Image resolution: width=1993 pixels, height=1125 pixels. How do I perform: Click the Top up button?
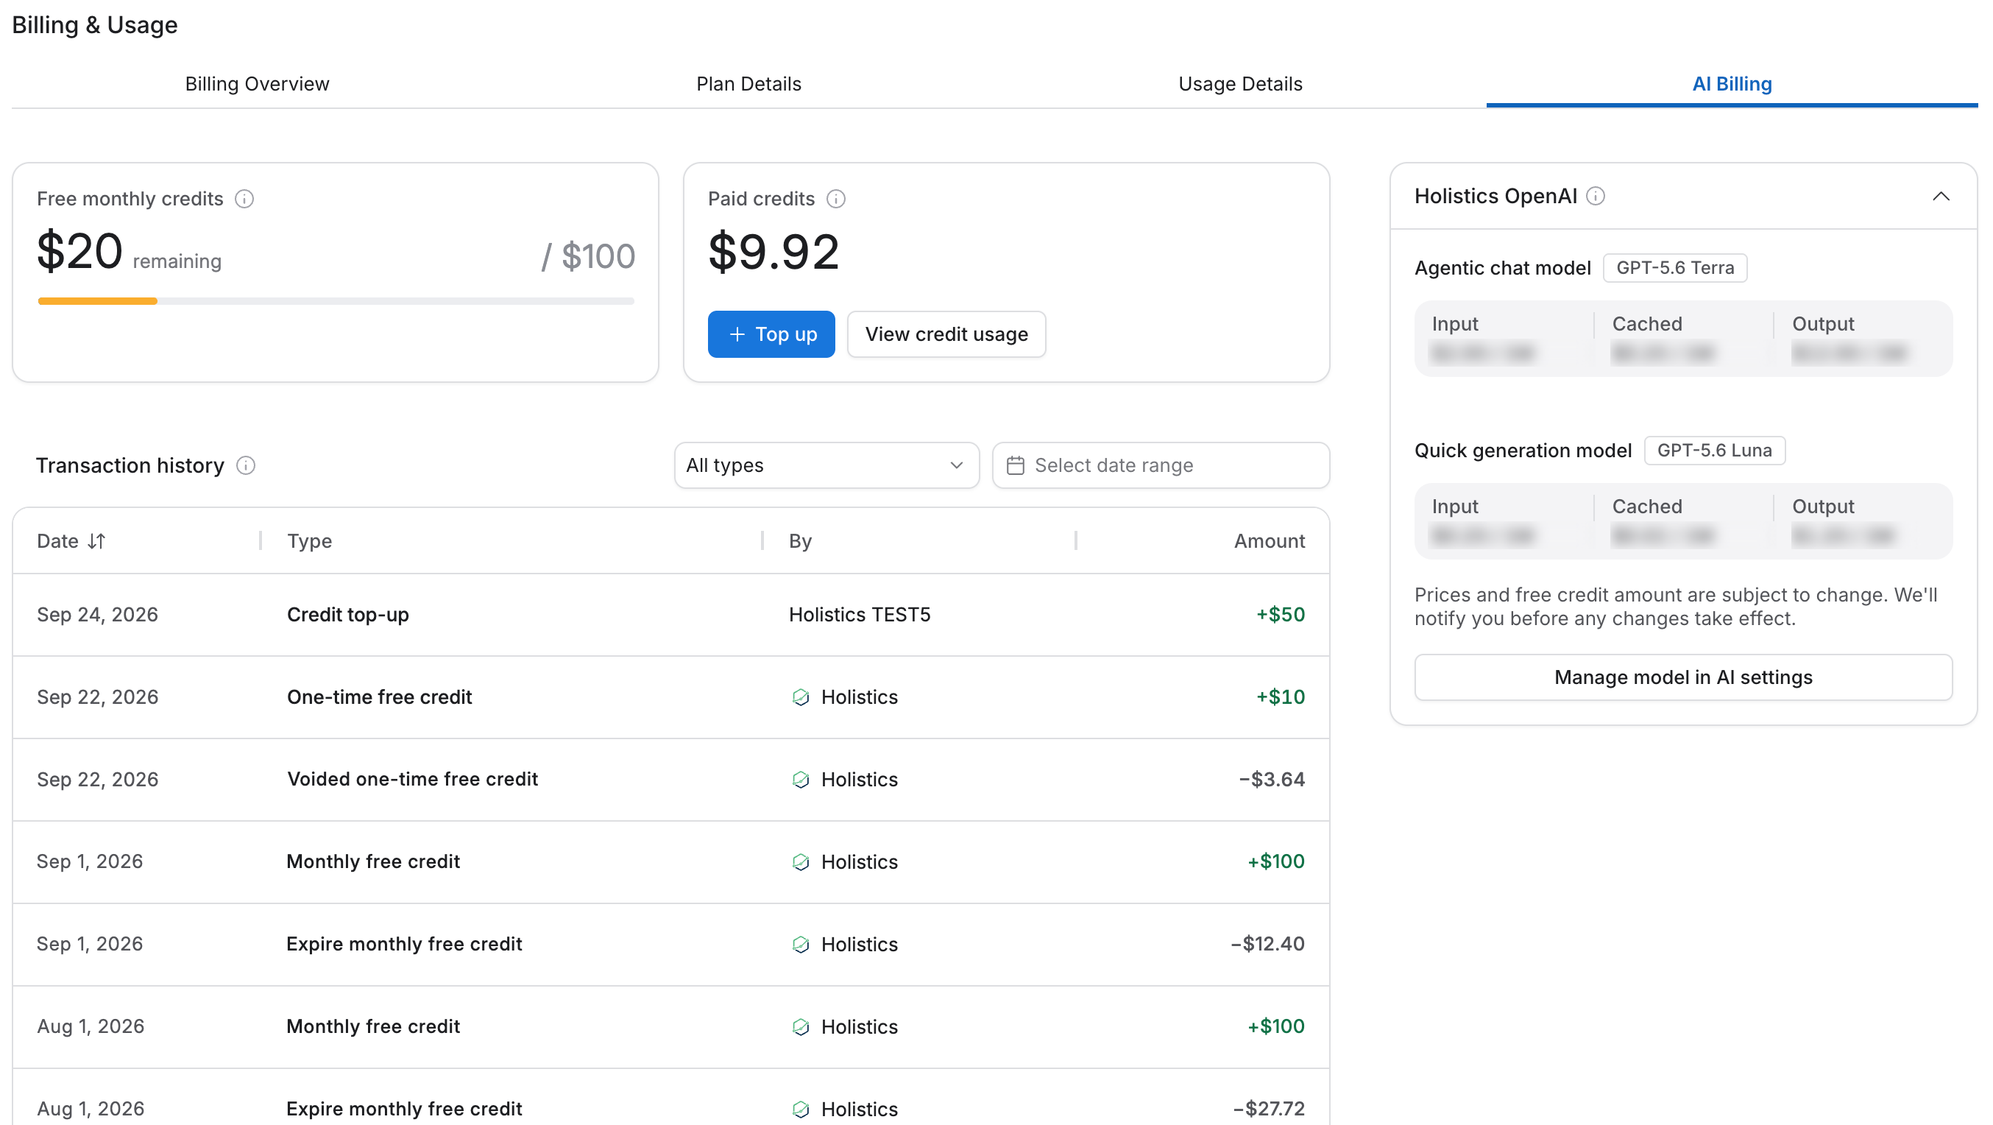(x=771, y=334)
